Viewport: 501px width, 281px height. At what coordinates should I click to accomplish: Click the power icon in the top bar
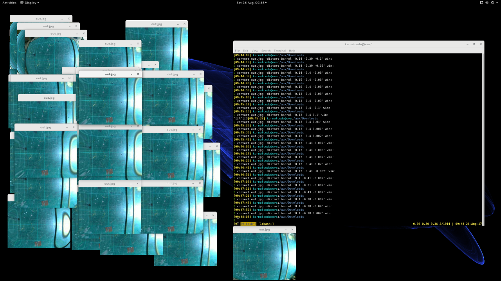point(492,3)
